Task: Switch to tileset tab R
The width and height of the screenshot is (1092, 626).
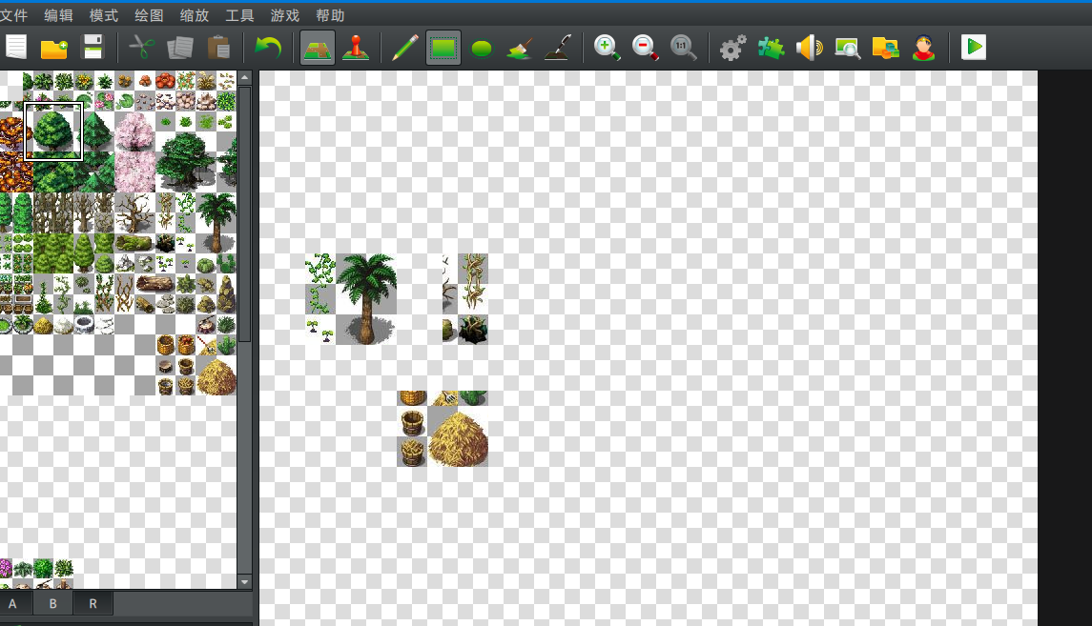Action: (x=93, y=604)
